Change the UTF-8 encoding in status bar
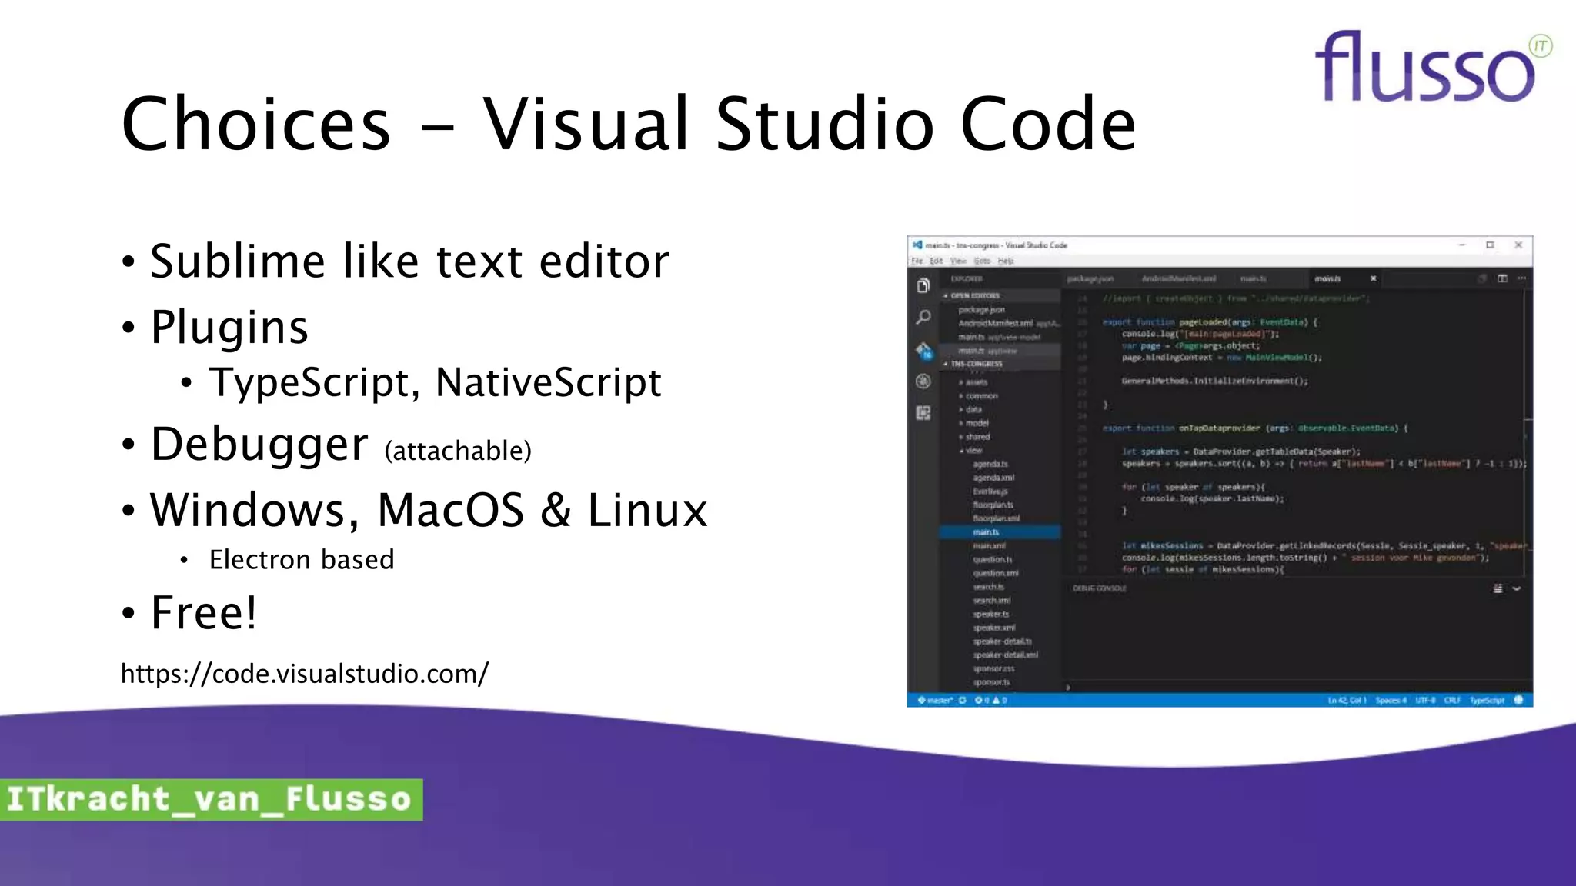Screen dimensions: 1576x886 point(1425,700)
